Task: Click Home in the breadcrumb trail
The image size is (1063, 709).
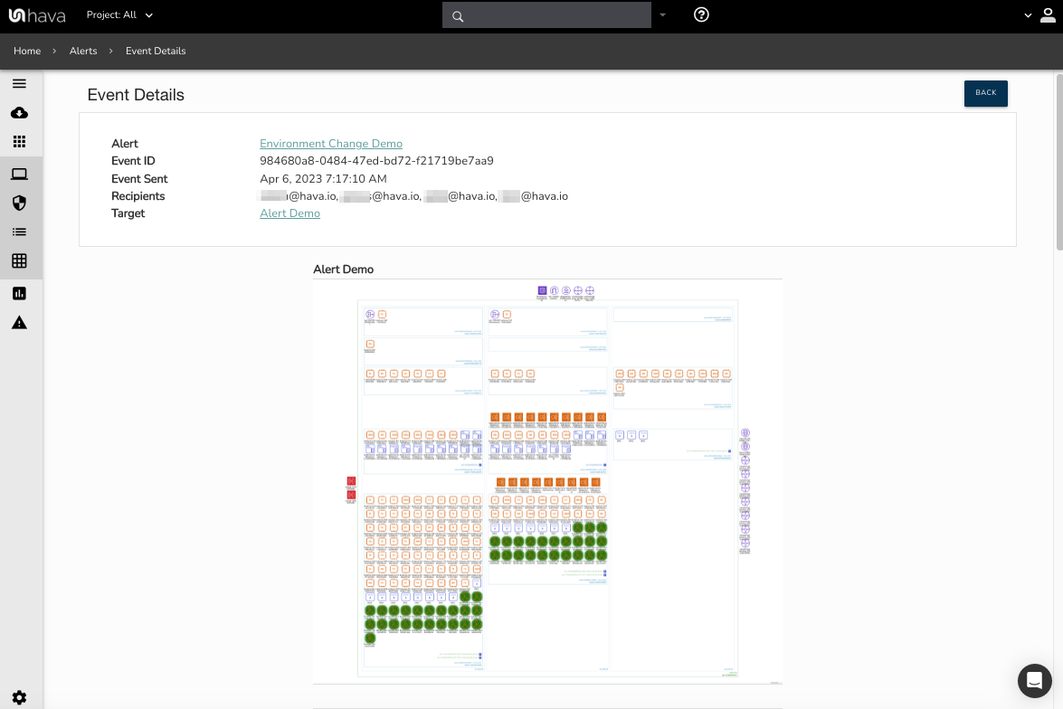Action: pyautogui.click(x=26, y=51)
